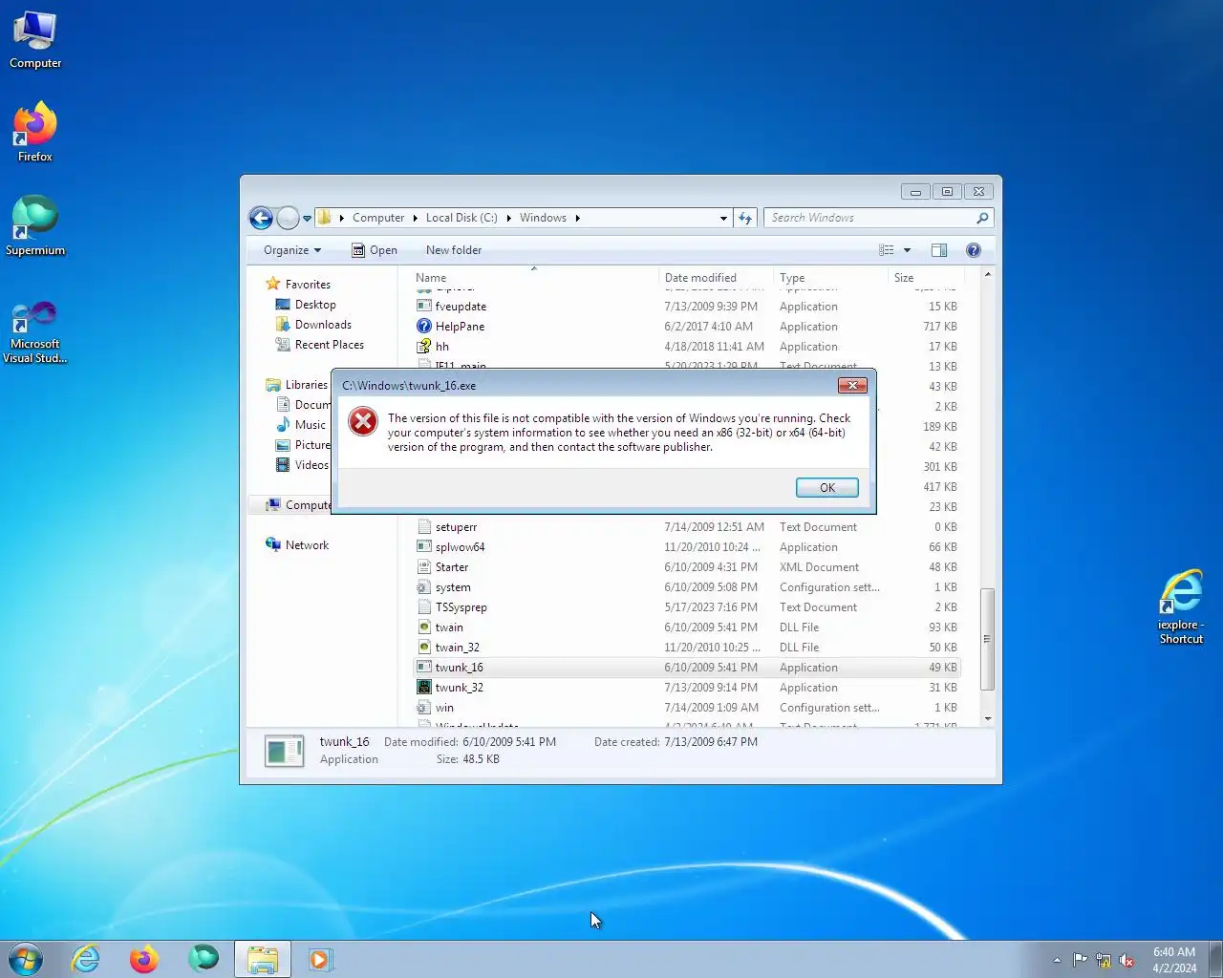The image size is (1223, 978).
Task: Click the Computer breadcrumb in address bar
Action: (x=378, y=218)
